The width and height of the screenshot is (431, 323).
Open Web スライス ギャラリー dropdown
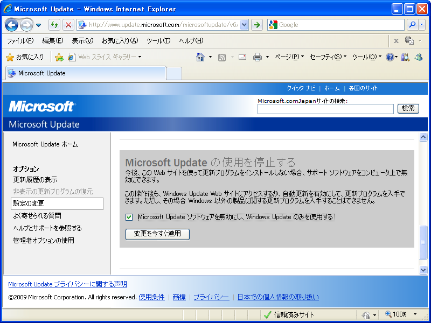tap(105, 57)
